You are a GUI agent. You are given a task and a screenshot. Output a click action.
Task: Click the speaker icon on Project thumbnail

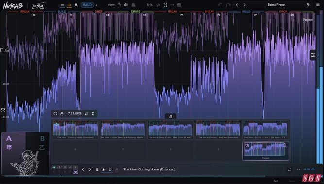tap(247, 145)
